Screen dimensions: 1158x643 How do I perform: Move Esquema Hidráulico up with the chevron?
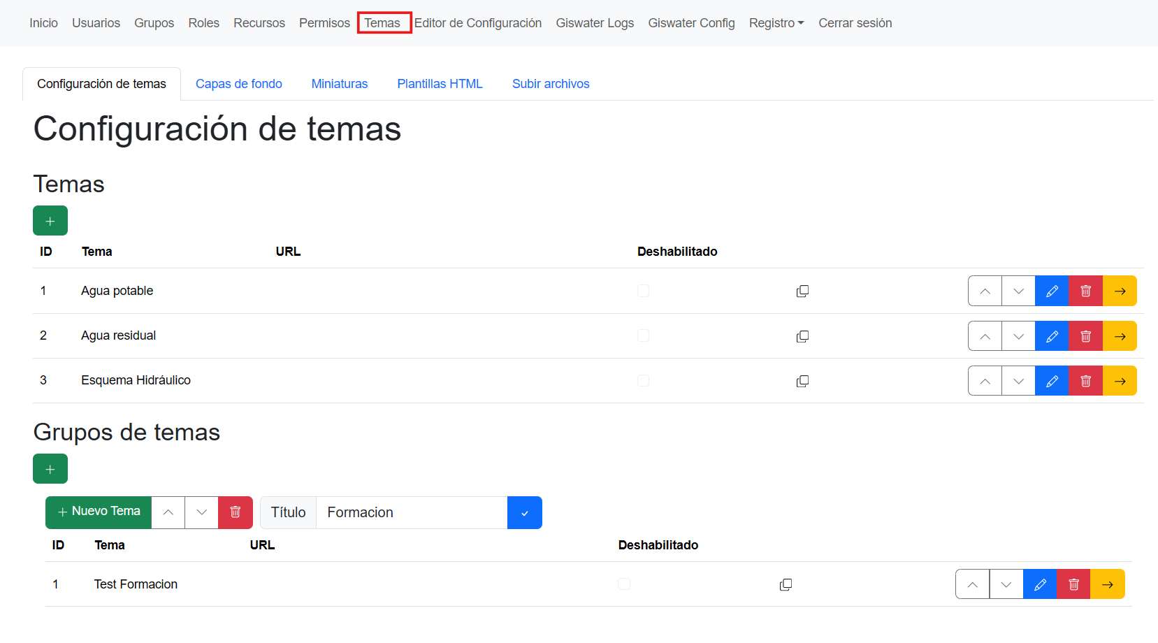[x=984, y=381]
